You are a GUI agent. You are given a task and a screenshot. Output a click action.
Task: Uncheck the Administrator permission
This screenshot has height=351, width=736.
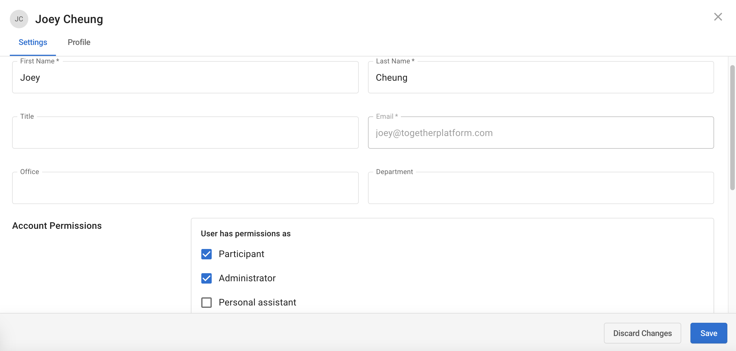pos(206,278)
